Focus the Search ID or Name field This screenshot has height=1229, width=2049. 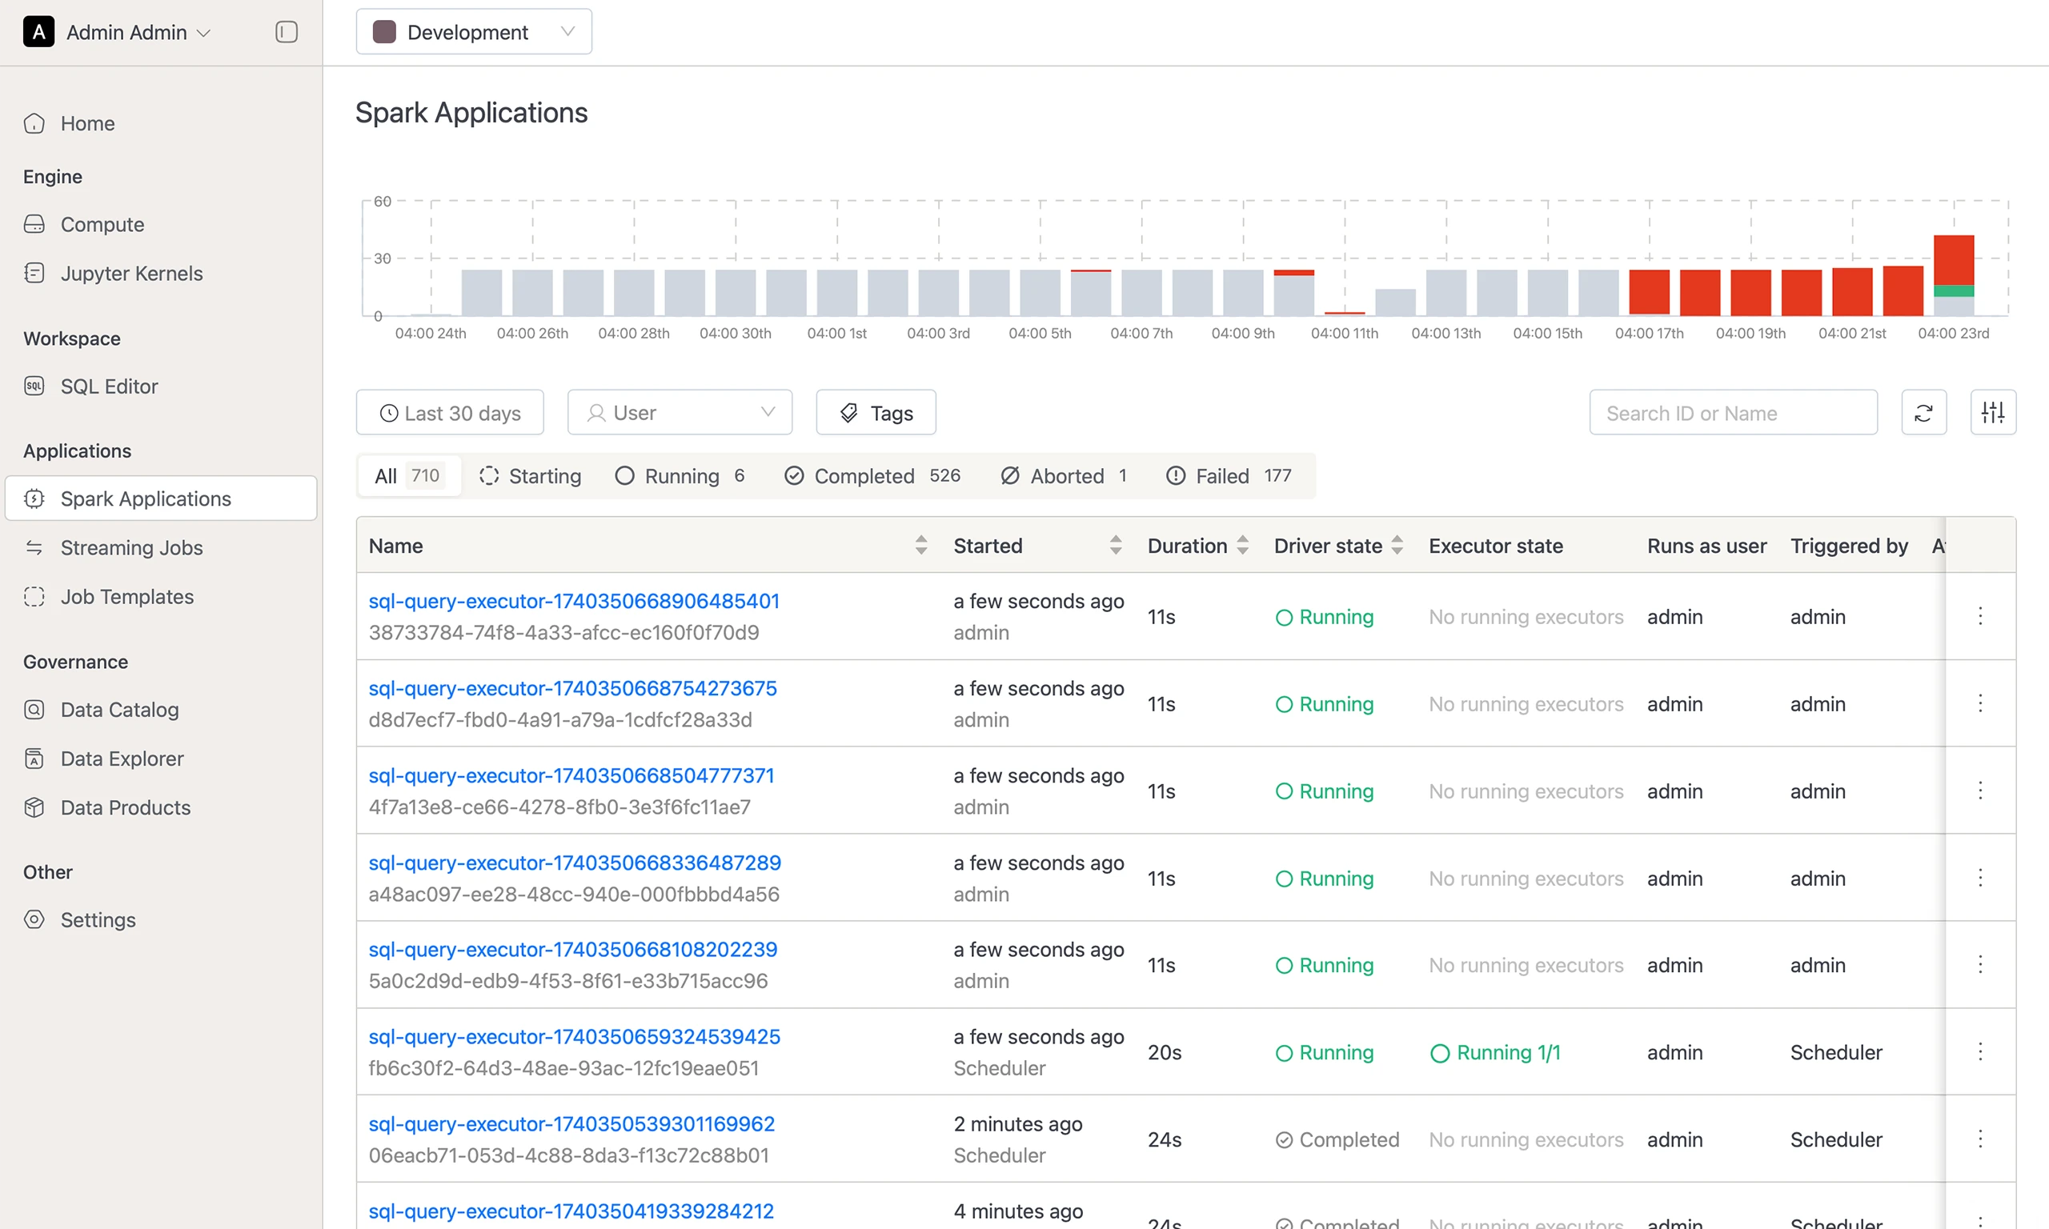(1733, 412)
